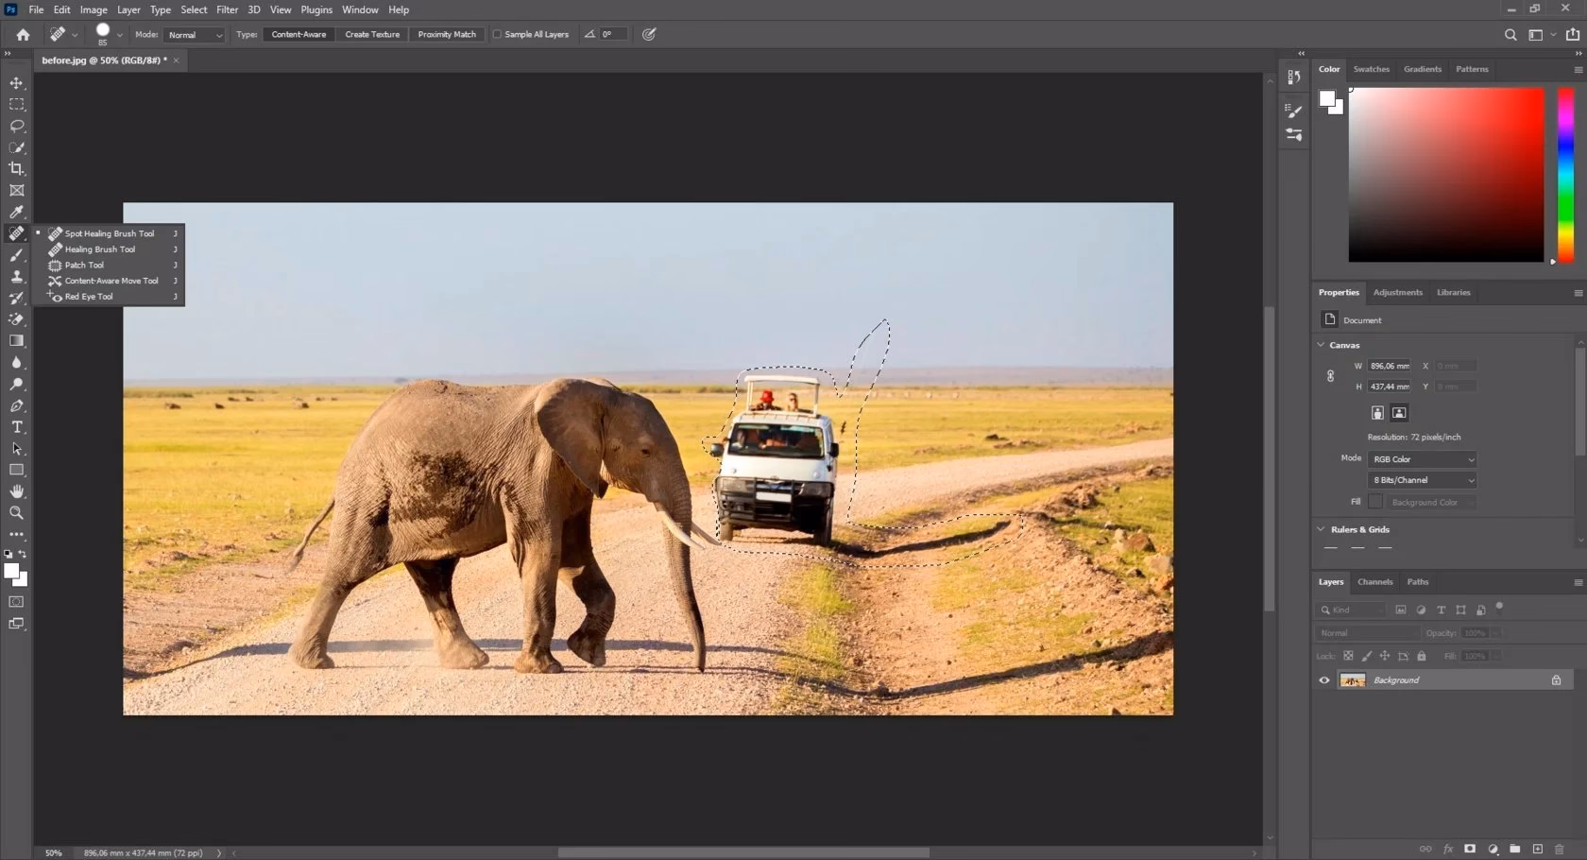Click the foreground color swatch

click(9, 570)
